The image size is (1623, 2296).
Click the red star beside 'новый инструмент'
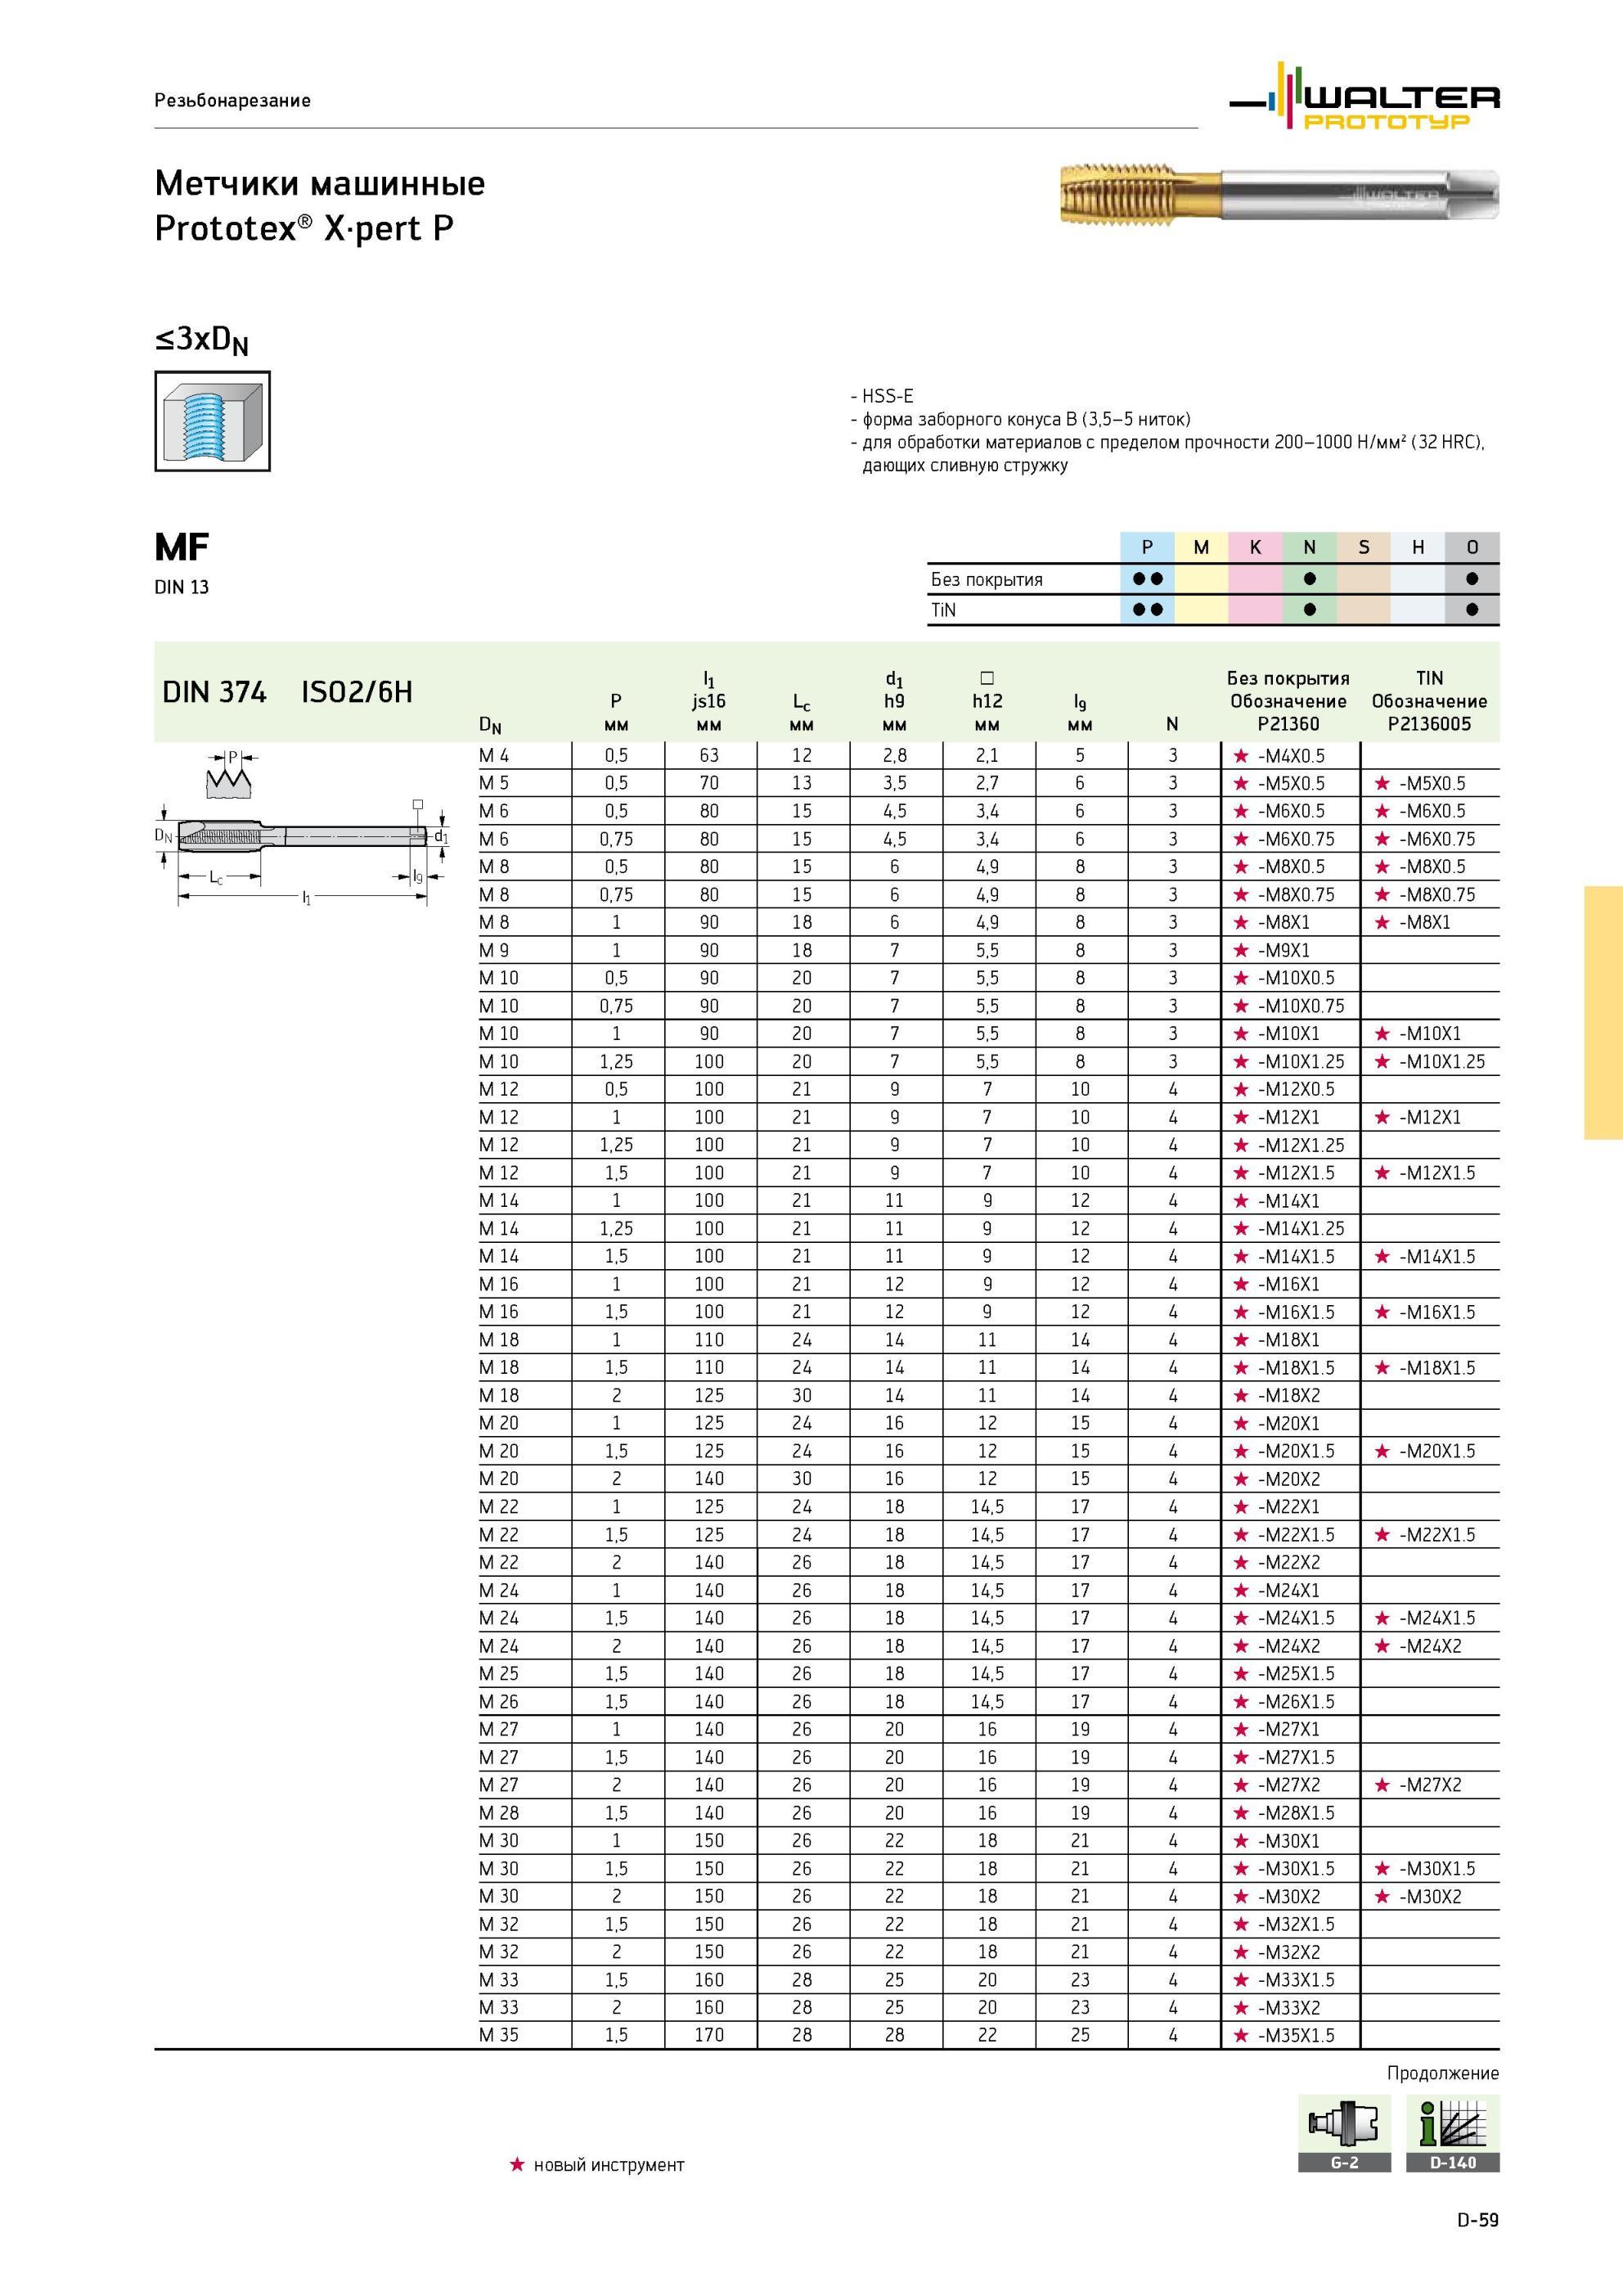point(517,2165)
